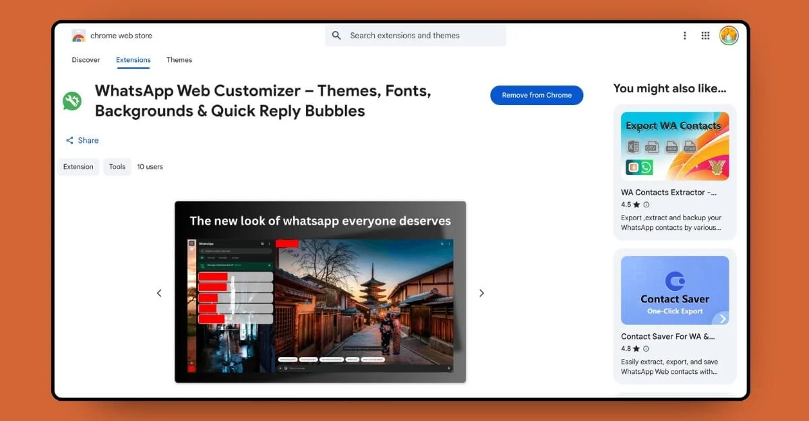Click the green WhatsApp Web Customizer extension icon
Viewport: 809px width, 421px height.
[72, 100]
